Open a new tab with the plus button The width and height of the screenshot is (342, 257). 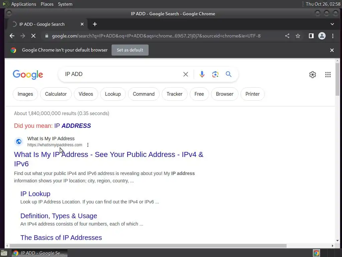[95, 24]
